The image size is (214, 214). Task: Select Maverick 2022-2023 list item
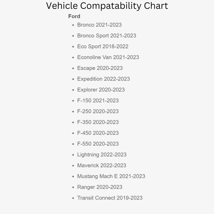point(102,165)
